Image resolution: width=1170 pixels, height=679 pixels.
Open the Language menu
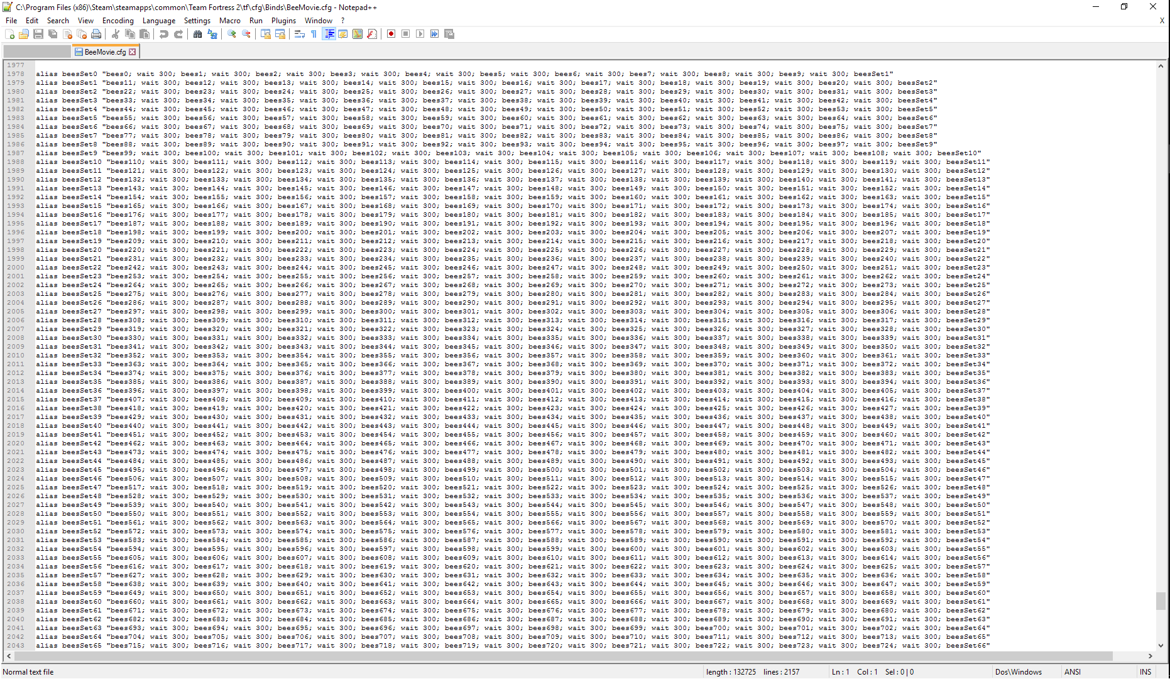click(158, 21)
